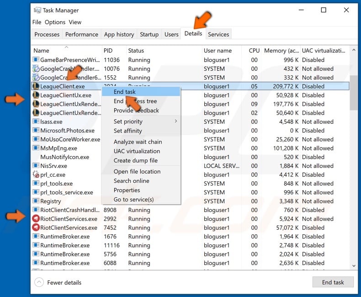Sort by the PID column header
Screen dimensions: 361x297
114,50
